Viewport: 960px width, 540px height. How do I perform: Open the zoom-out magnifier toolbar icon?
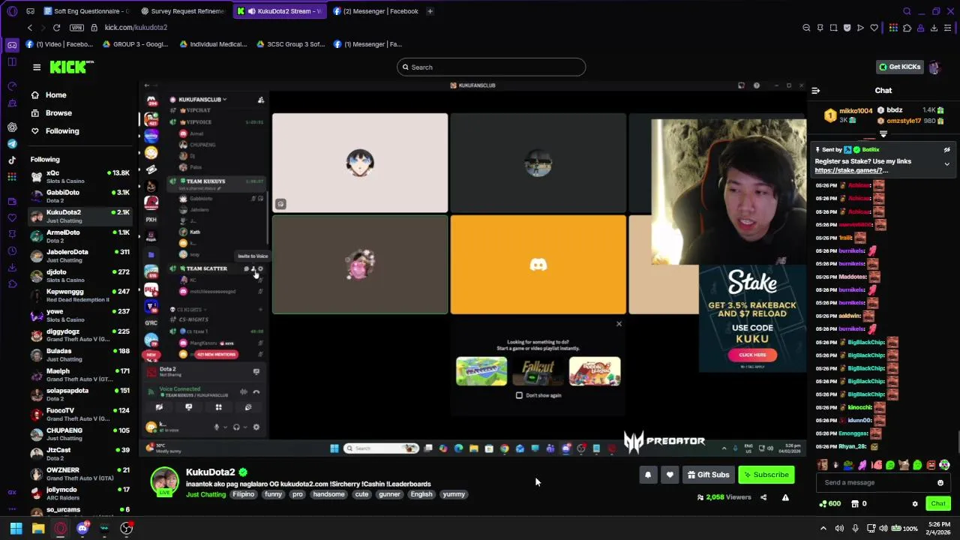point(806,28)
